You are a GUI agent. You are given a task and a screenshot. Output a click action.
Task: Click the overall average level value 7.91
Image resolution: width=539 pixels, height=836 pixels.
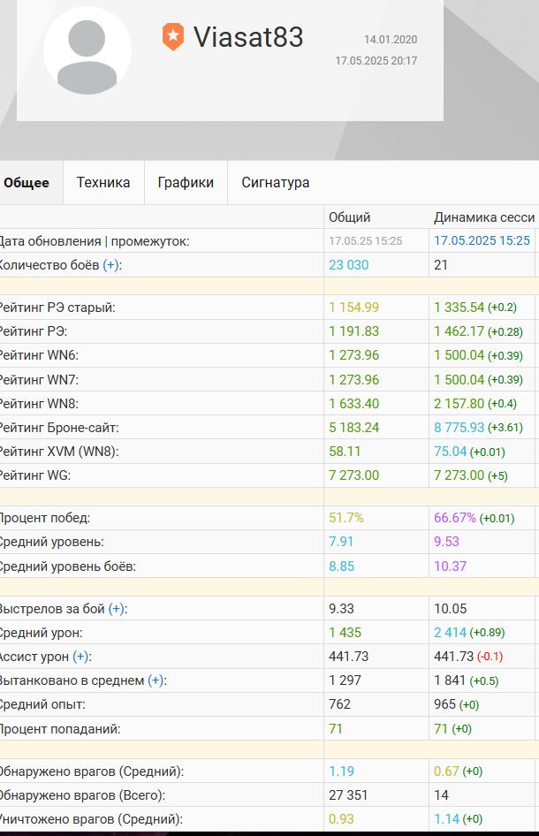342,542
